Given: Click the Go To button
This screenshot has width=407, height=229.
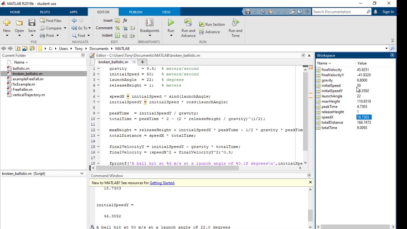Looking at the screenshot, I should [80, 28].
